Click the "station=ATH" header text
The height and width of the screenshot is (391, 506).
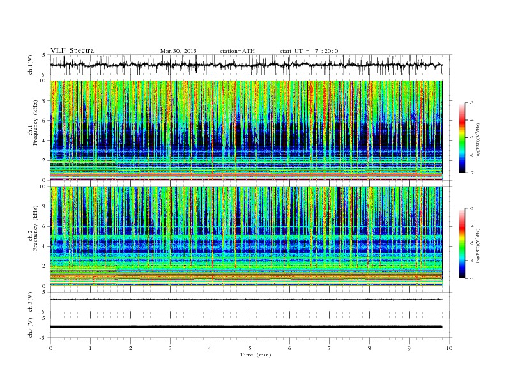237,51
